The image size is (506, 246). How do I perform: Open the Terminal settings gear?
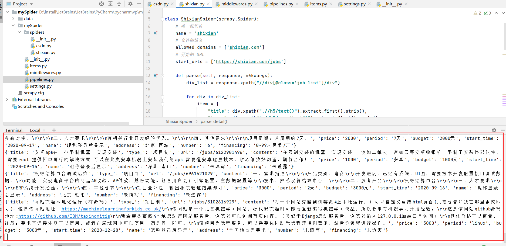(x=494, y=130)
